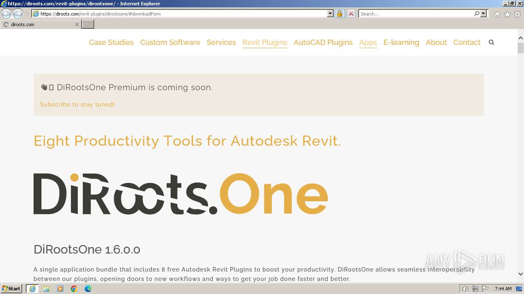Select the diroots.com tab
The image size is (524, 294).
pyautogui.click(x=41, y=24)
